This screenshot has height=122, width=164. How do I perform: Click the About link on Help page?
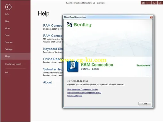pos(47,82)
